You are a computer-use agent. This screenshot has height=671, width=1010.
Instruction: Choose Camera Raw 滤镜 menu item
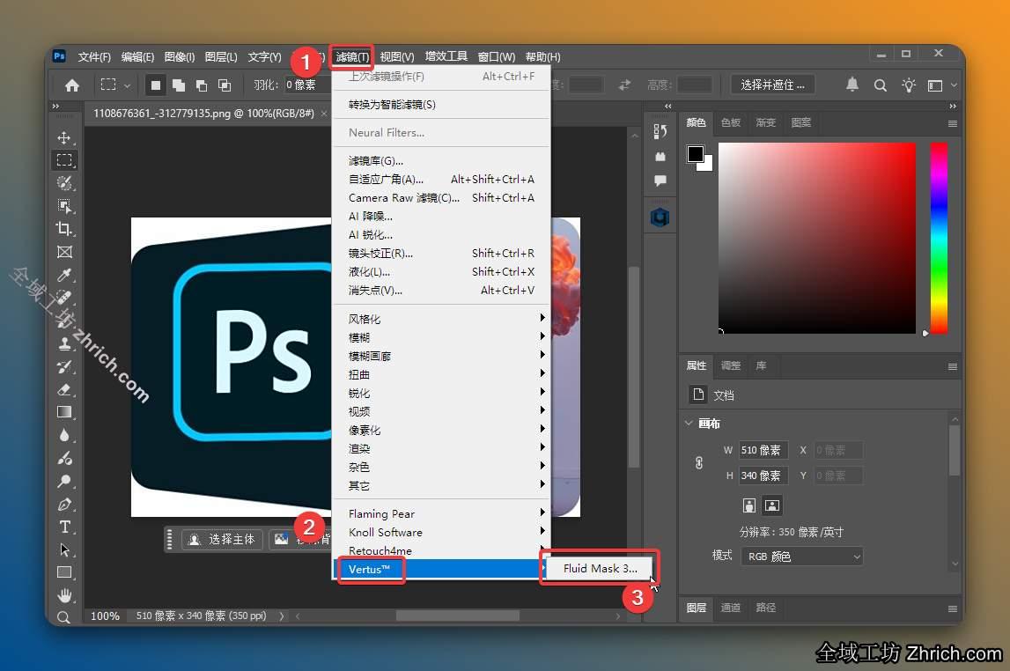441,198
